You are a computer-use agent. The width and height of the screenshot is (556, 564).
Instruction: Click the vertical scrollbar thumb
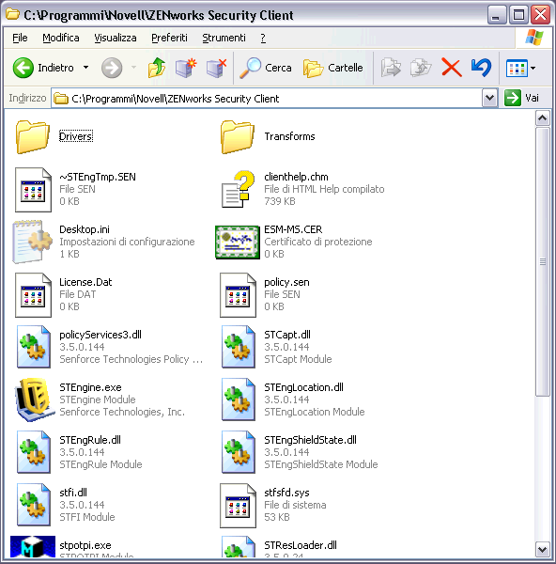coord(542,262)
